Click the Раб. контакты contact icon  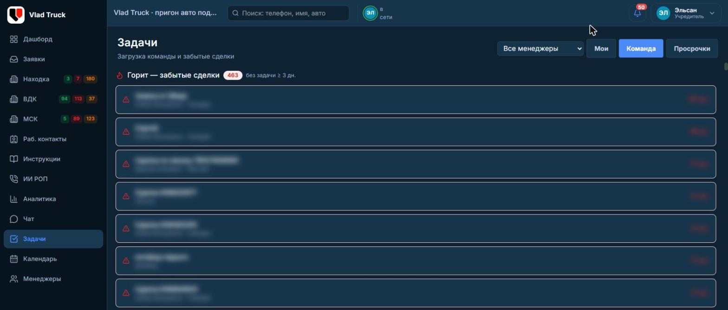click(x=14, y=139)
